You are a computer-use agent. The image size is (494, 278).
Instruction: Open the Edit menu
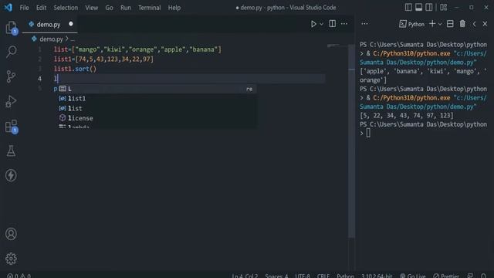pyautogui.click(x=41, y=8)
